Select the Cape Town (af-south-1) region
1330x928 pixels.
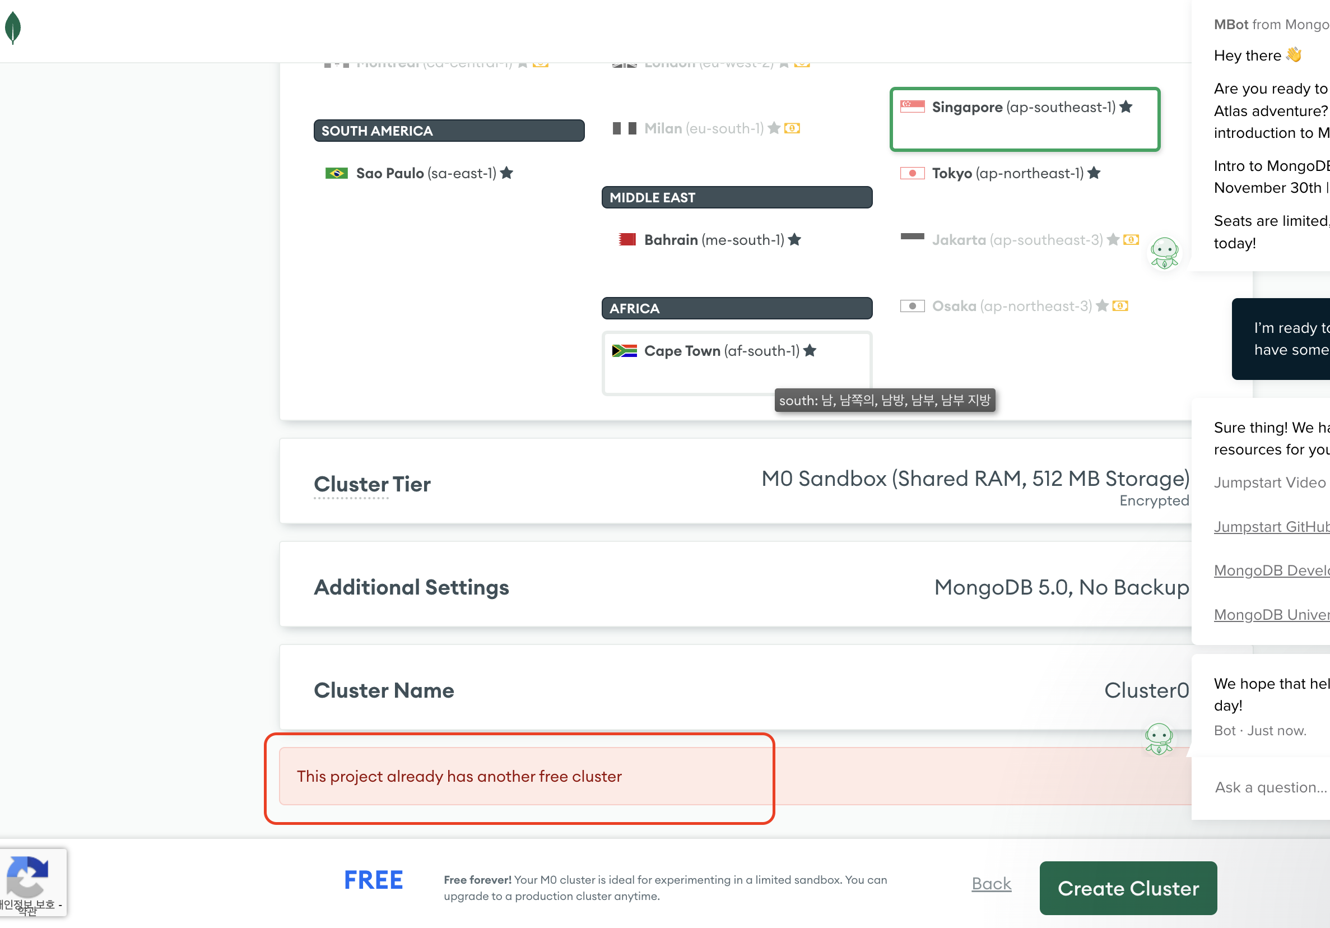tap(737, 363)
